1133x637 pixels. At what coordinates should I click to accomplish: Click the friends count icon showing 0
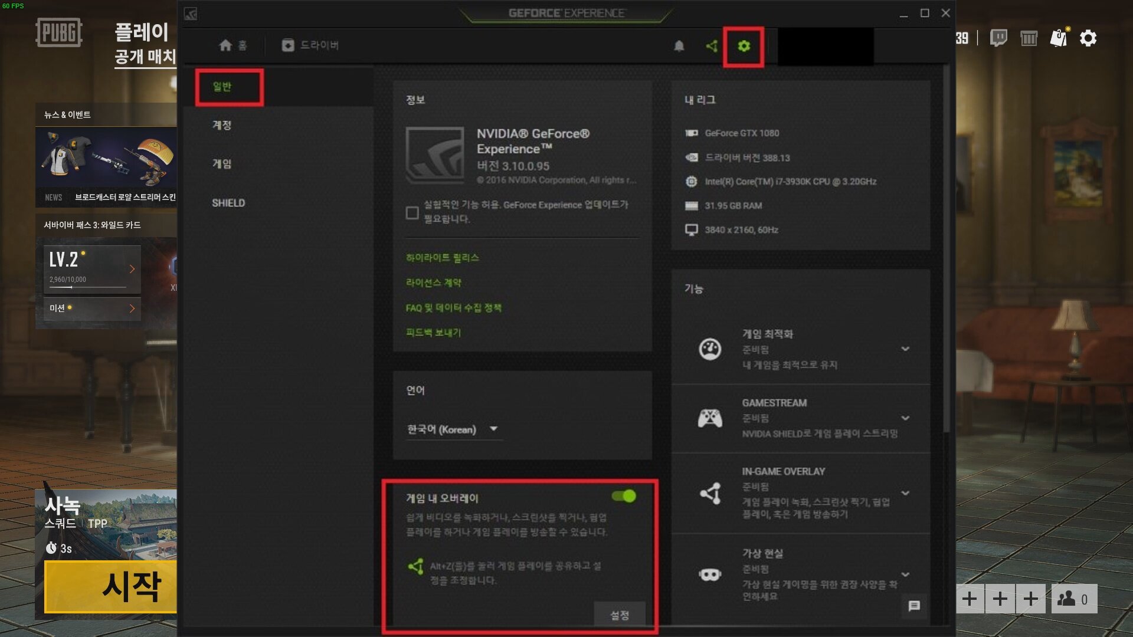[x=1074, y=599]
